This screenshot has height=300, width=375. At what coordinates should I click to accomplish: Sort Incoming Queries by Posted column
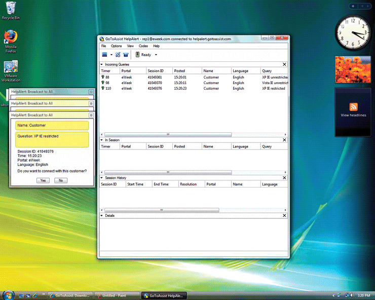click(187, 71)
